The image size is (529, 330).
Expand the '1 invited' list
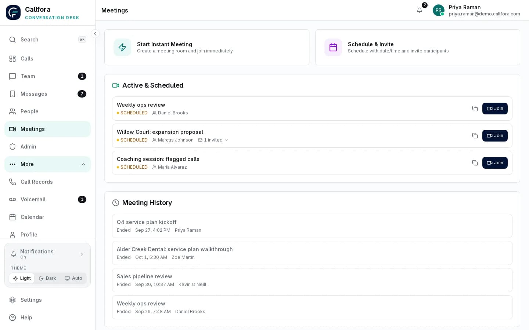tap(213, 140)
